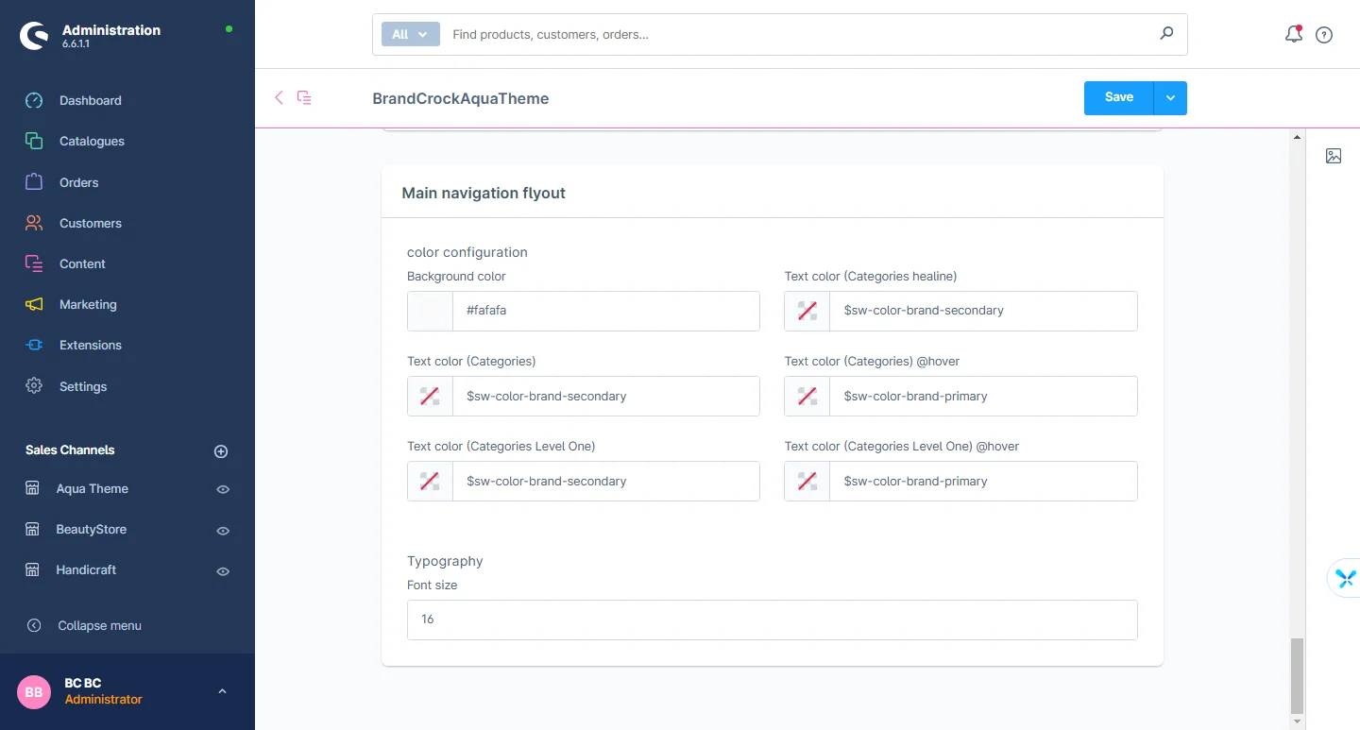Open the notifications bell icon

1293,35
